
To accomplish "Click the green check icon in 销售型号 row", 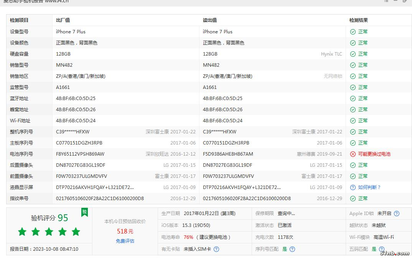I will pyautogui.click(x=353, y=65).
